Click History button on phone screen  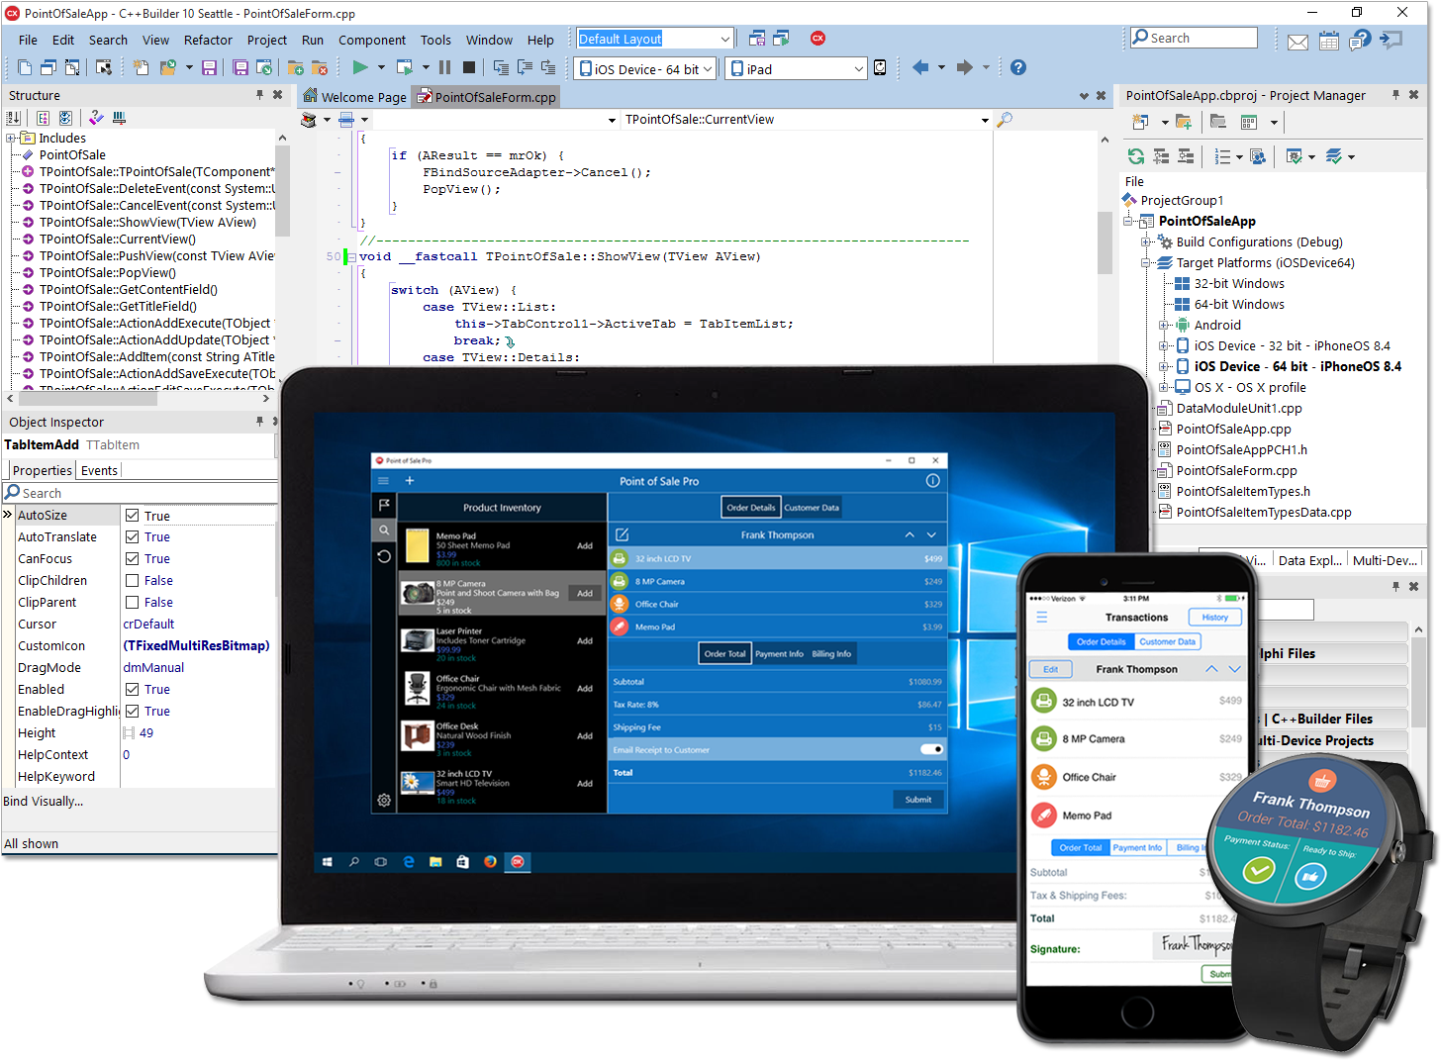pos(1214,617)
